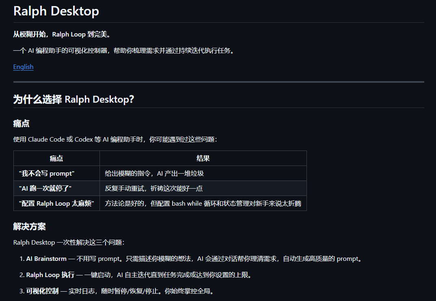The image size is (436, 301).
Task: Click the 痛点 section heading
Action: 21,123
